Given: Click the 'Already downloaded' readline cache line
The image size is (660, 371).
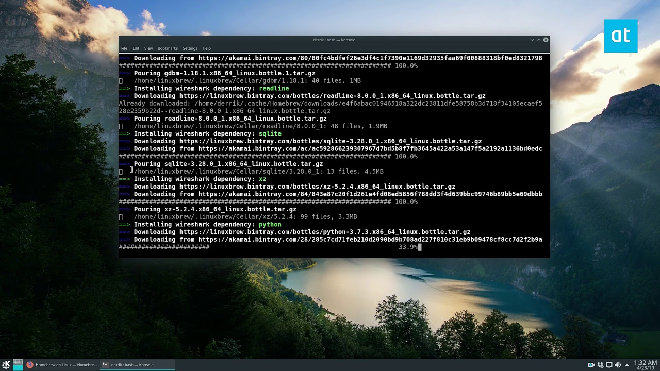Looking at the screenshot, I should pyautogui.click(x=331, y=107).
